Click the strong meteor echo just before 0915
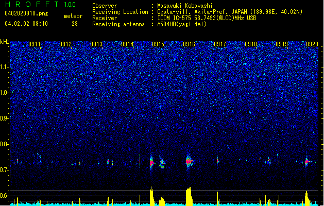Viewport: 324px width, 206px height. coord(151,162)
